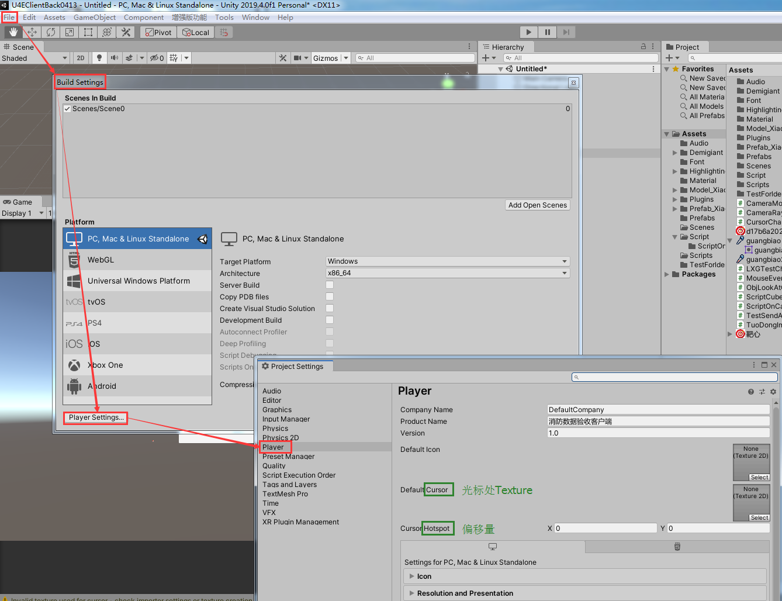Lock the Hierarchy panel
Image resolution: width=782 pixels, height=601 pixels.
tap(643, 46)
